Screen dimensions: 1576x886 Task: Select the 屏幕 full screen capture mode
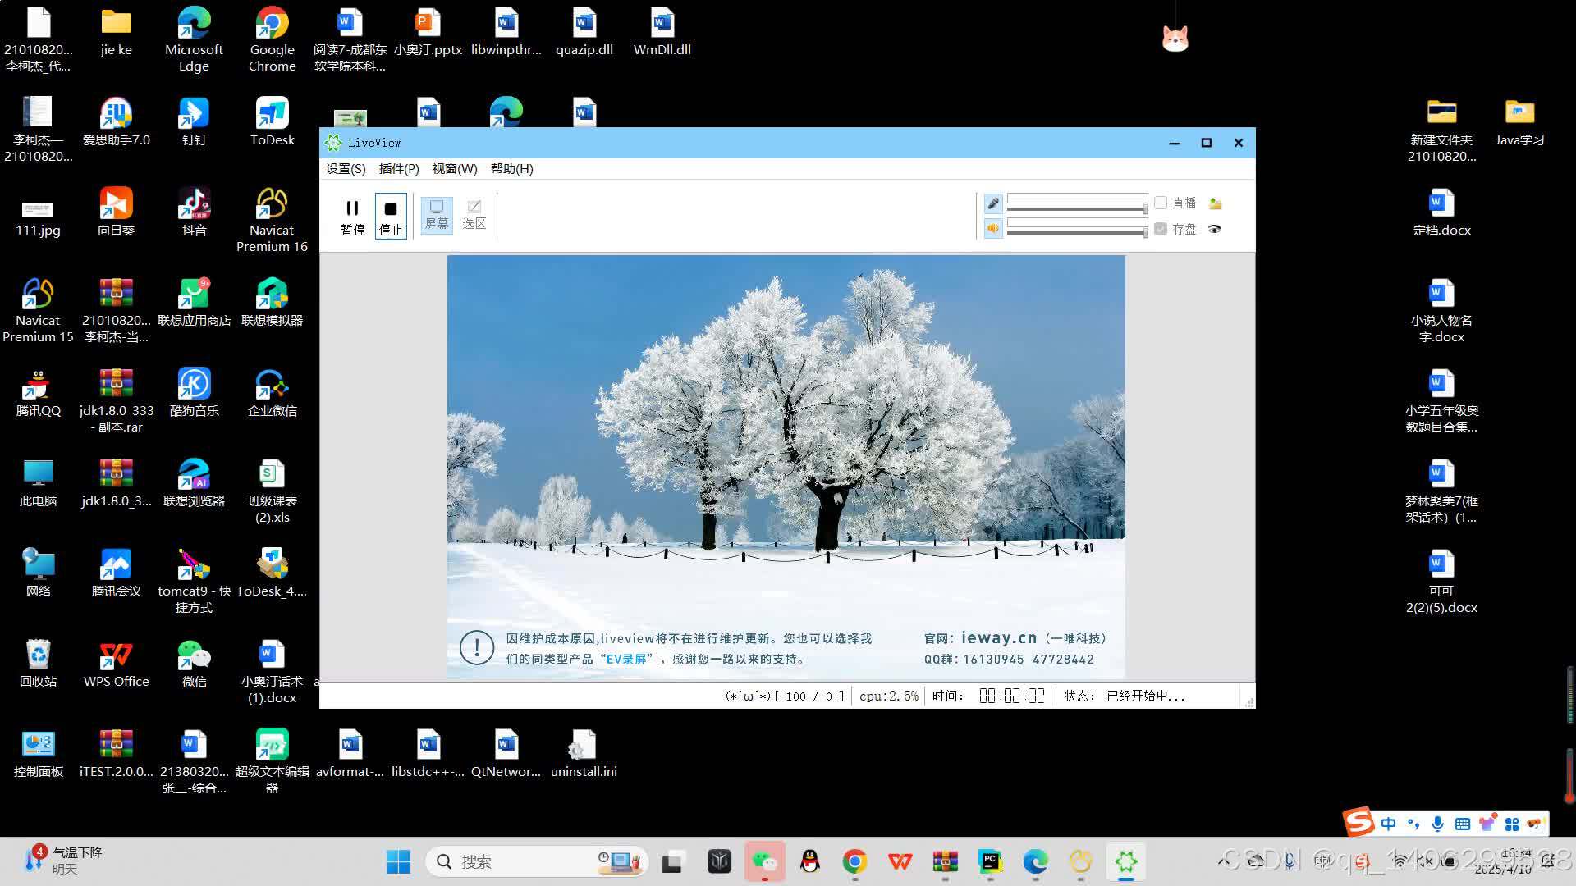click(436, 215)
